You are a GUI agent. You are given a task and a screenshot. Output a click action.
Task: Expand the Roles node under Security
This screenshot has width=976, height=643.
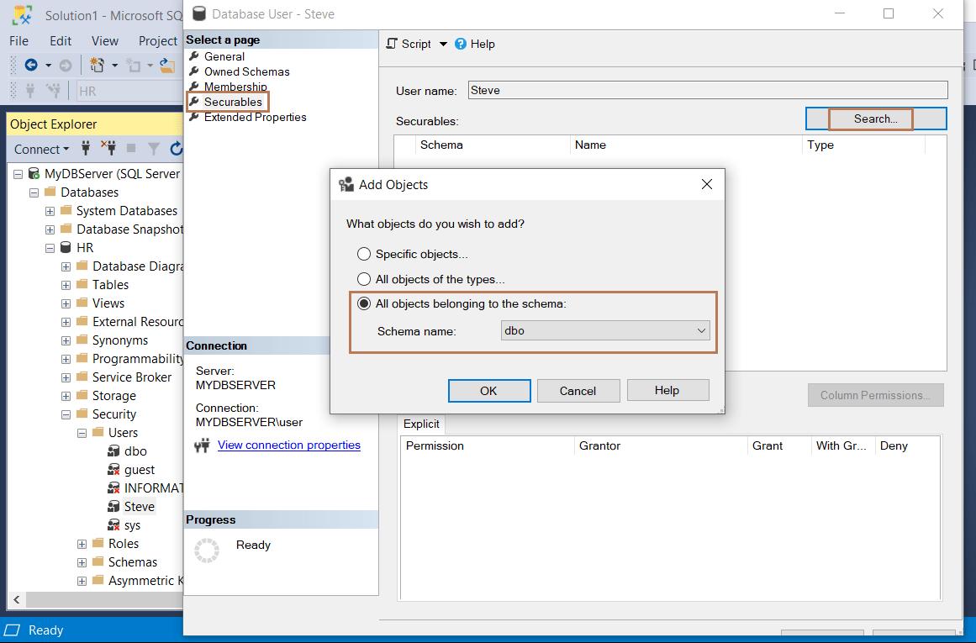click(x=82, y=543)
